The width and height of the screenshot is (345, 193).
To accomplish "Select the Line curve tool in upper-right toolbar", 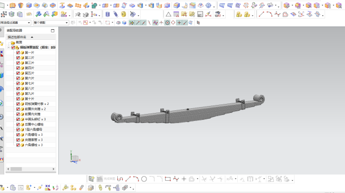I will pos(261,14).
